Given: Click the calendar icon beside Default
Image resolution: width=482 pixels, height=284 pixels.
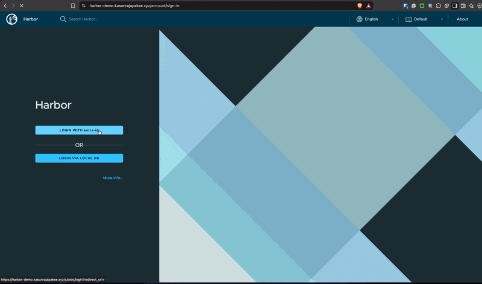Looking at the screenshot, I should 408,19.
